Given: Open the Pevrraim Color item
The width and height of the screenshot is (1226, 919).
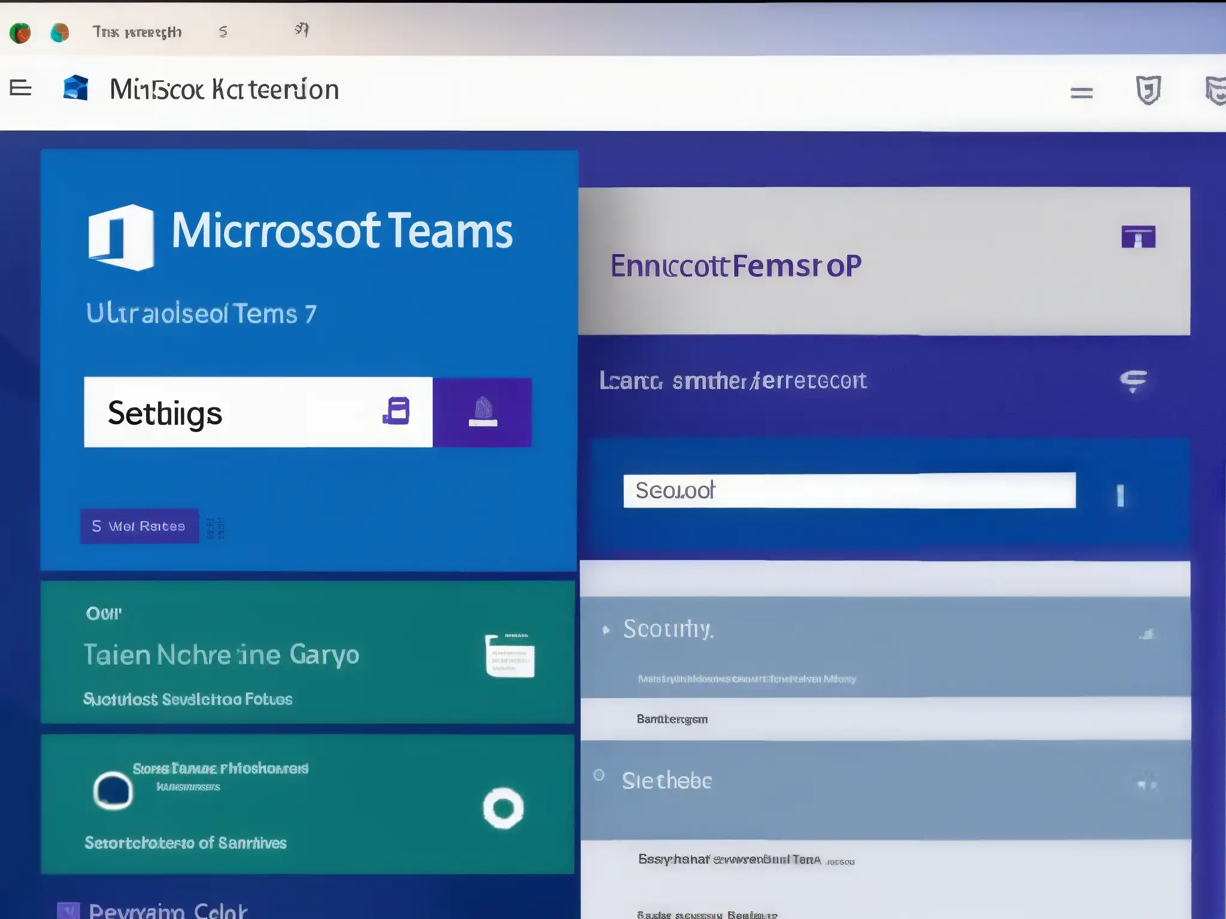Looking at the screenshot, I should [x=168, y=911].
